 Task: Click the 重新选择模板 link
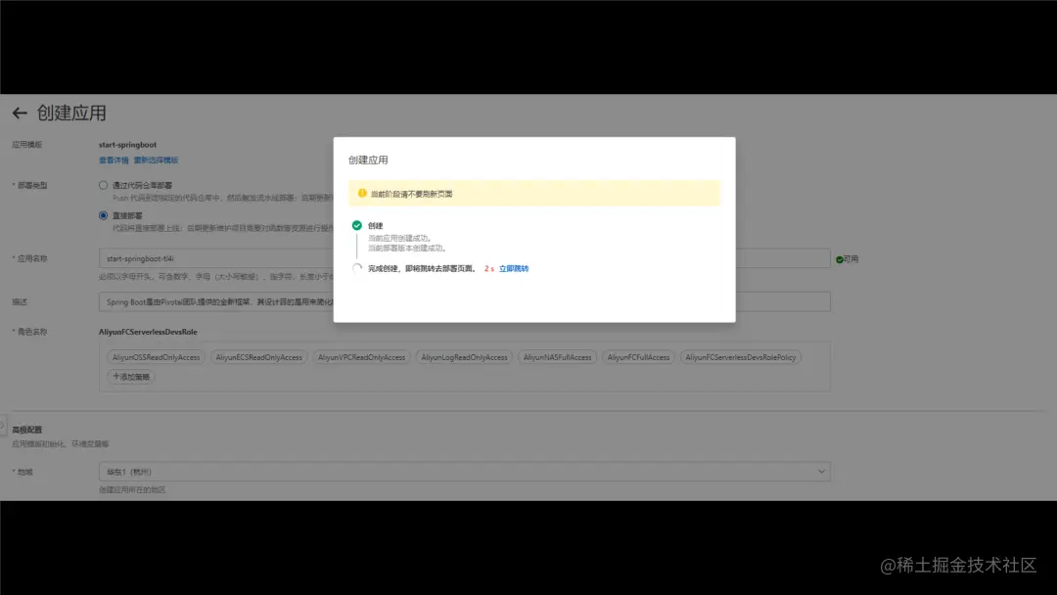[156, 160]
